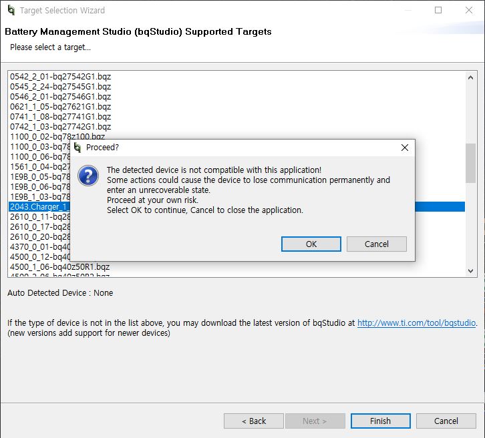Screen dimensions: 485x438
Task: Select 4500_1_06-bq40z50R1.bqz target
Action: pyautogui.click(x=59, y=267)
